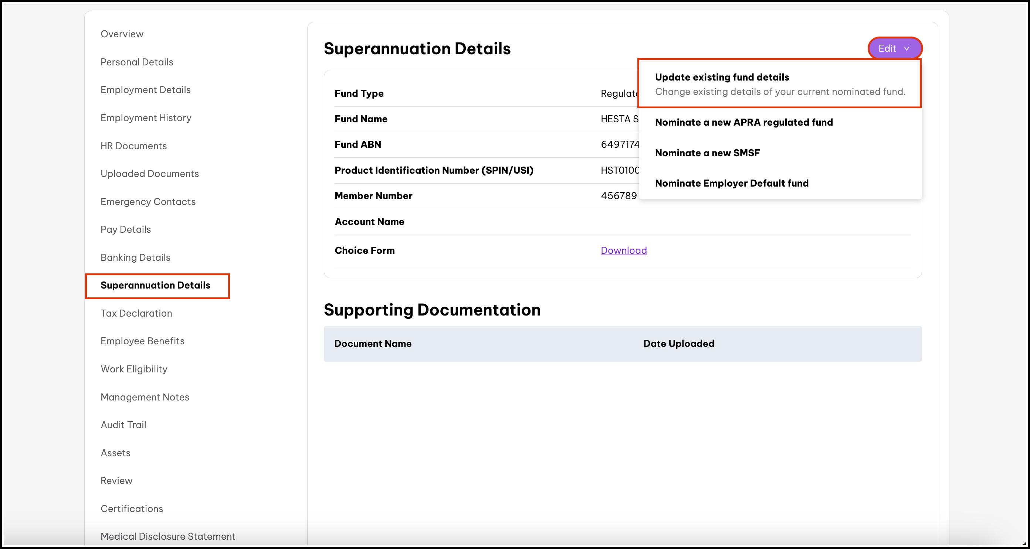This screenshot has width=1030, height=549.
Task: Navigate to Uploaded Documents
Action: [149, 174]
